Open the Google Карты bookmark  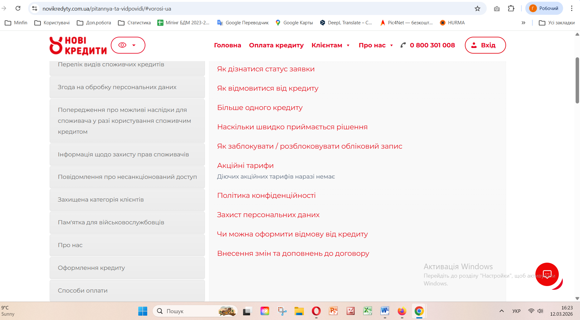(x=294, y=23)
